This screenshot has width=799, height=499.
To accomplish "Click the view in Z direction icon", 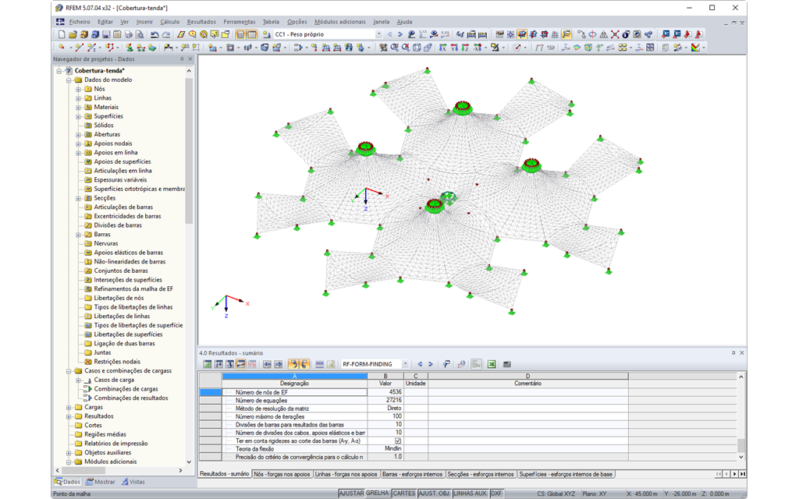I will click(x=465, y=48).
